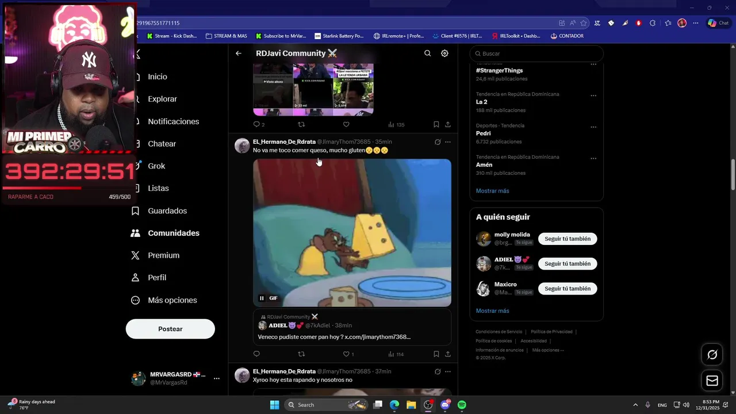Open Listas in the sidebar
The height and width of the screenshot is (414, 736).
point(158,188)
